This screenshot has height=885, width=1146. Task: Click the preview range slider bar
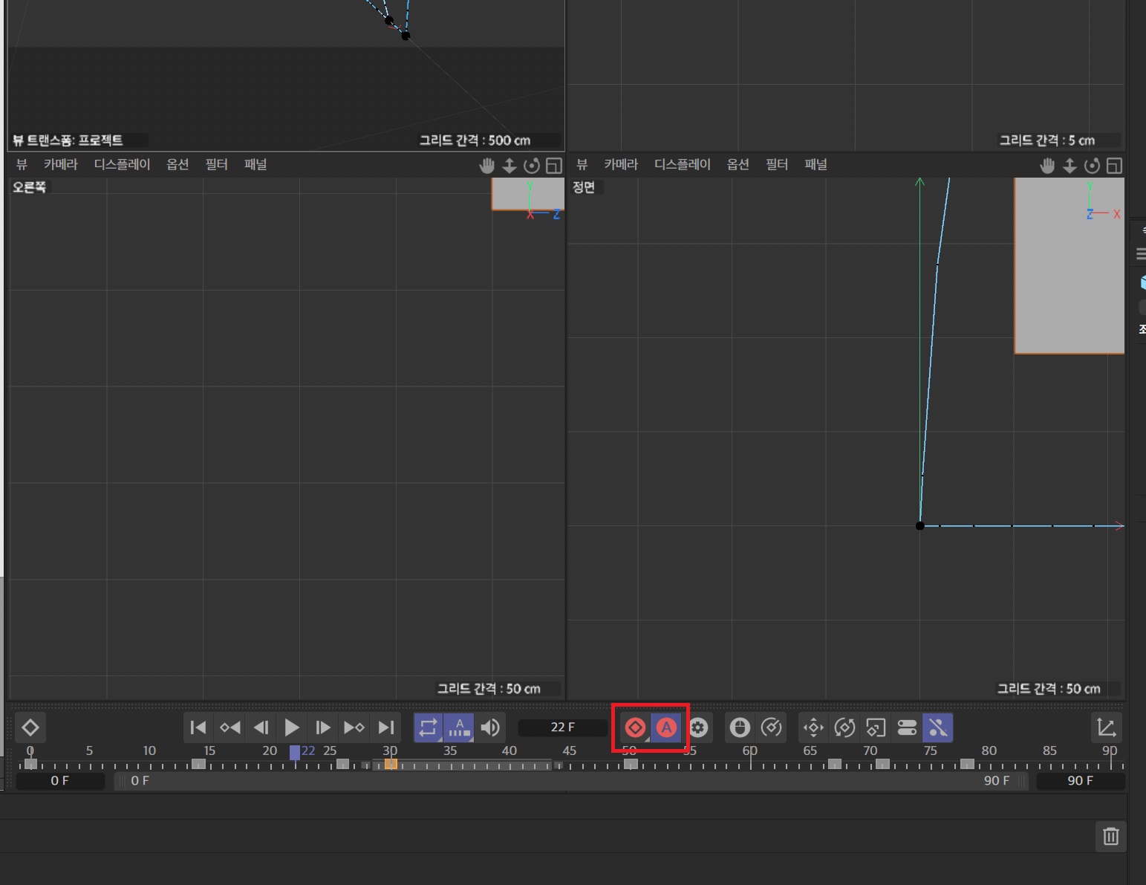(x=572, y=781)
